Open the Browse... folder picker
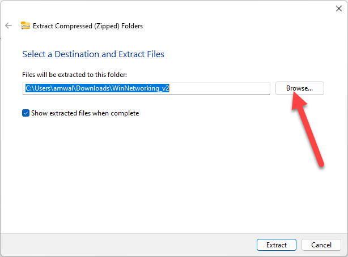 (299, 88)
